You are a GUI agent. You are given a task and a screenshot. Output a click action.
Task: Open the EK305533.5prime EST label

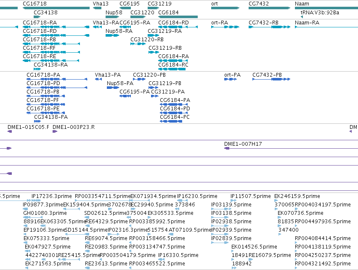pyautogui.click(x=170, y=213)
